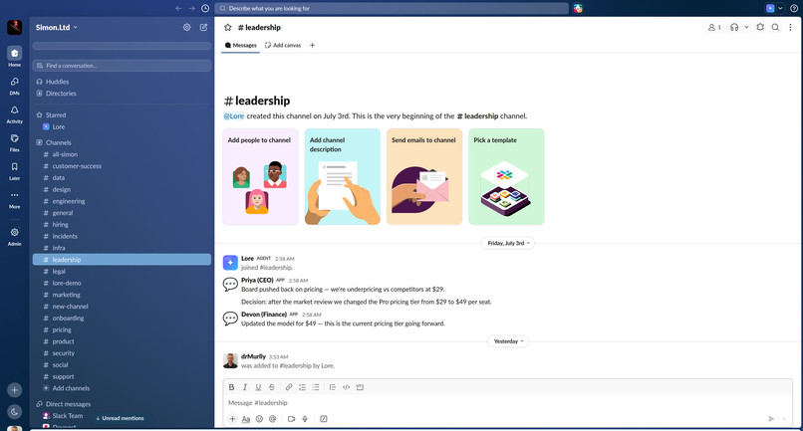Go back with the left arrow
Viewport: 803px width, 431px height.
[x=178, y=8]
